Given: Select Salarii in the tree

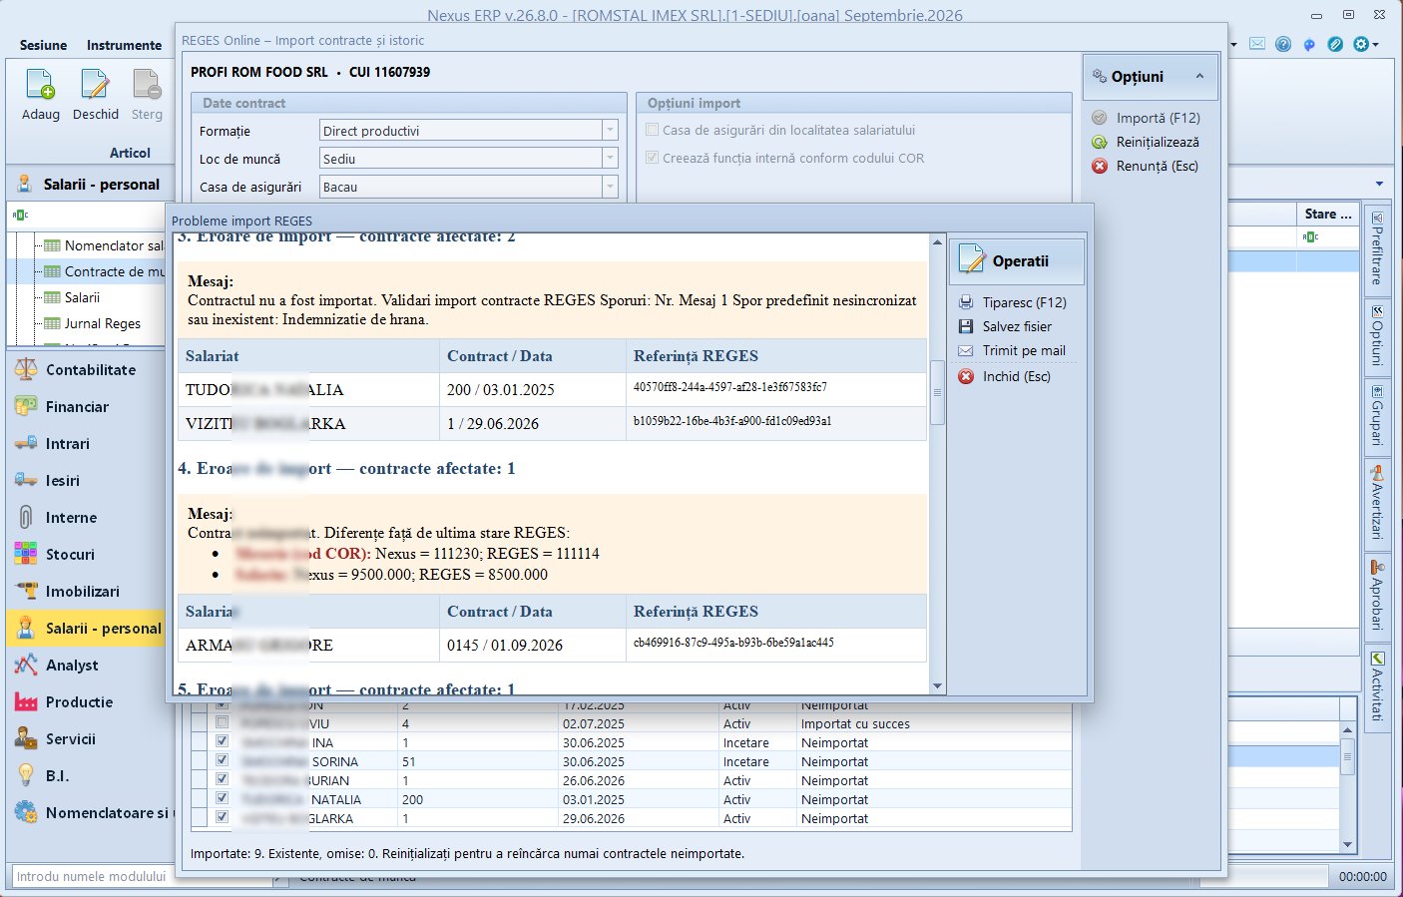Looking at the screenshot, I should 82,297.
